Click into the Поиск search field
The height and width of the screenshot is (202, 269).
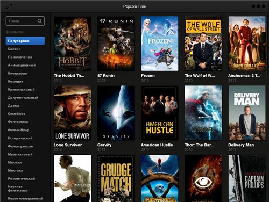(25, 21)
